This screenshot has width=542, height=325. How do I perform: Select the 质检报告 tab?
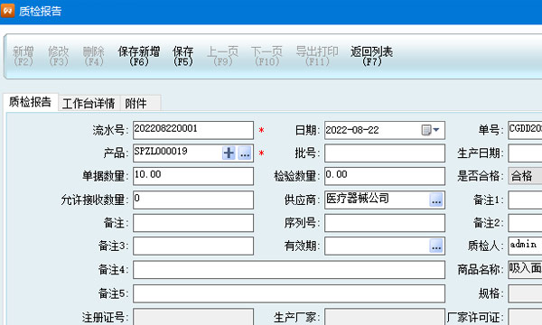click(31, 102)
